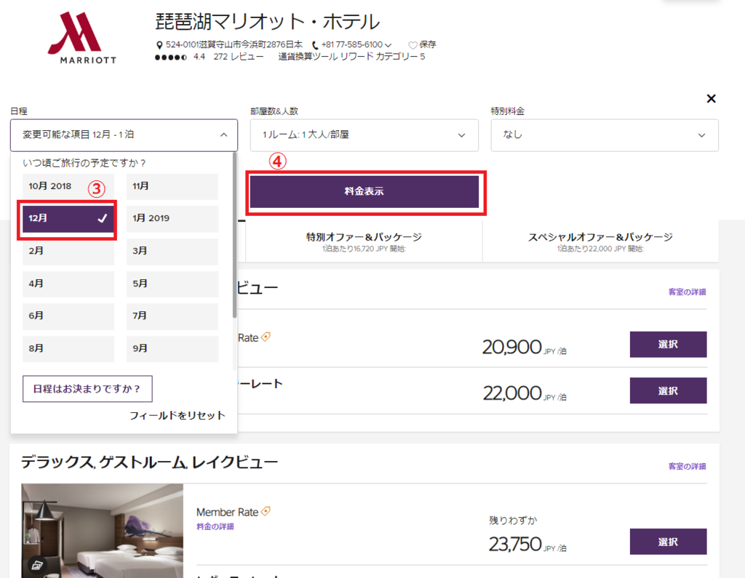Select 6月 month option
This screenshot has width=745, height=578.
[68, 316]
